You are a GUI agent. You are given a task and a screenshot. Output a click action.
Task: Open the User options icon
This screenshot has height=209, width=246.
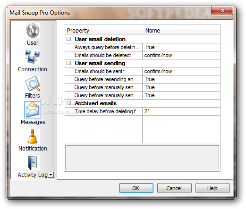[x=33, y=31]
